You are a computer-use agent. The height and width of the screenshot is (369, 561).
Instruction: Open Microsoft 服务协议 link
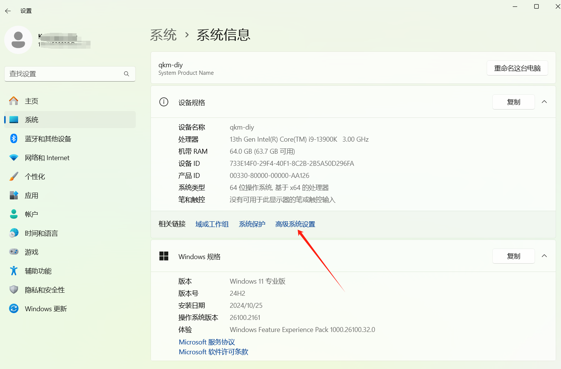pos(207,342)
